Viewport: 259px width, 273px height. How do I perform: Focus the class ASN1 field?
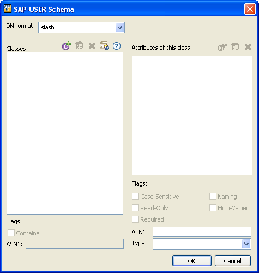click(75, 244)
